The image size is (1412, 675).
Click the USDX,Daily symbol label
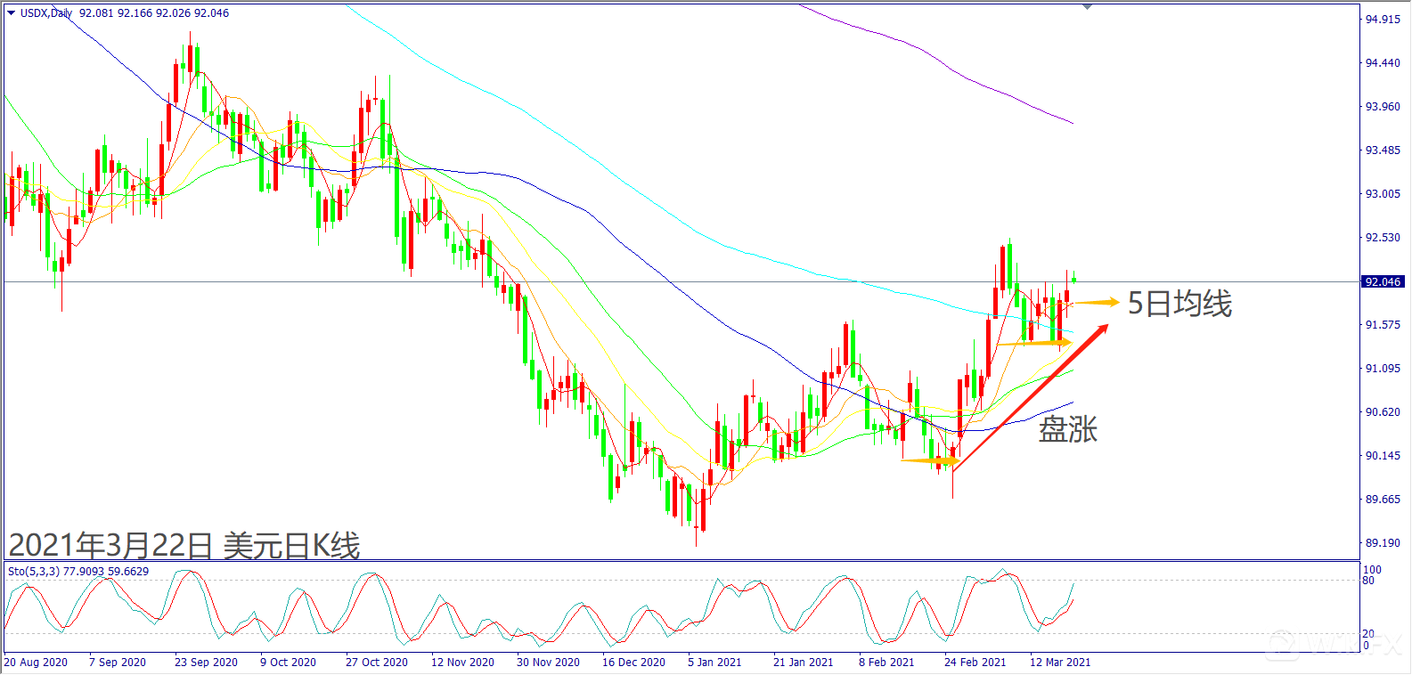click(46, 13)
